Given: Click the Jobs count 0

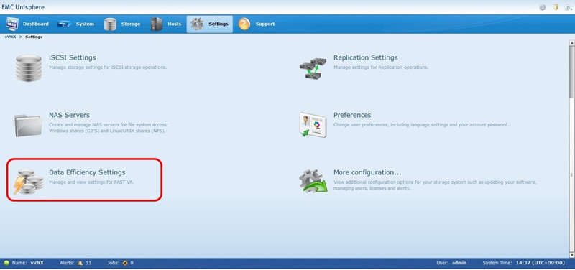Looking at the screenshot, I should tap(132, 263).
